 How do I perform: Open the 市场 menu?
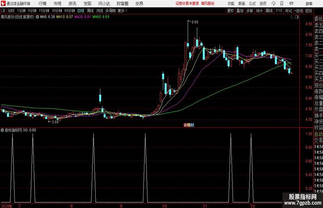pos(58,3)
